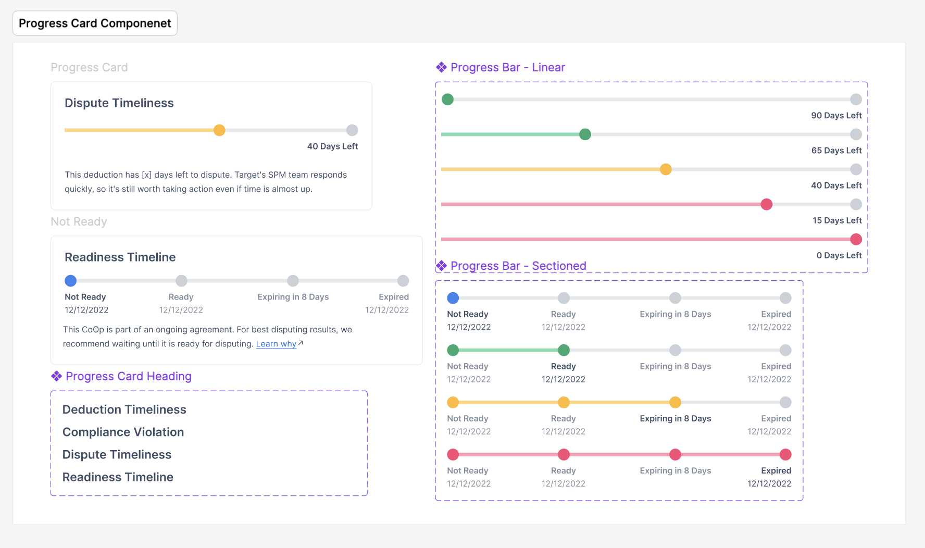
Task: Click the blue Not Ready dot in sectioned bars
Action: tap(453, 298)
